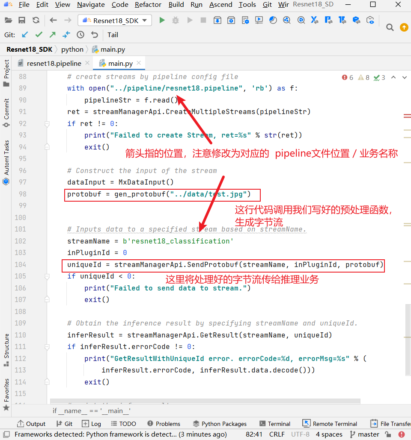Start debugging with the bug icon
Image resolution: width=411 pixels, height=440 pixels.
(176, 20)
